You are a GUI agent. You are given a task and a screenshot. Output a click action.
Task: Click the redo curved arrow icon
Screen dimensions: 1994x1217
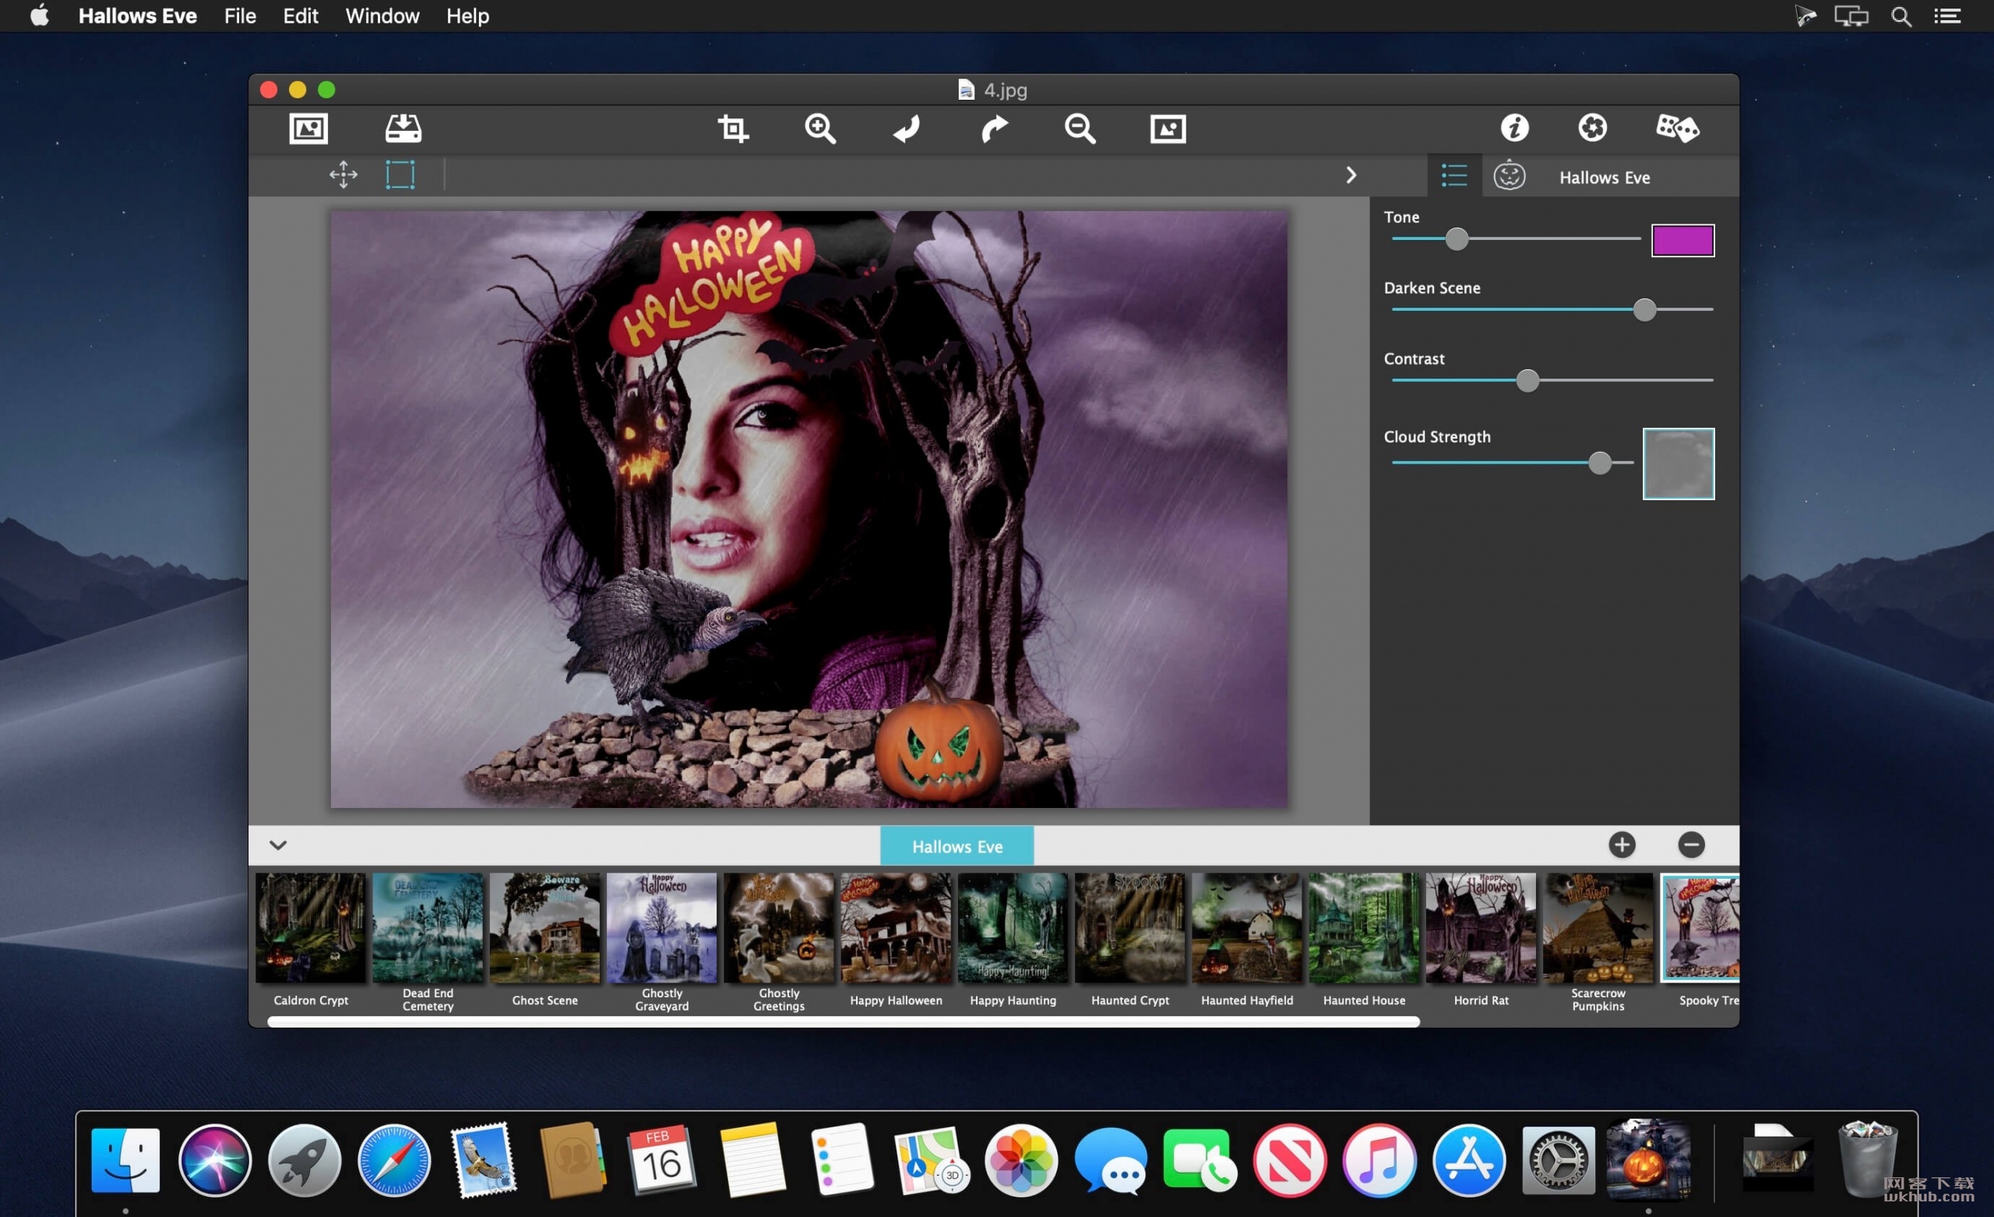[994, 128]
